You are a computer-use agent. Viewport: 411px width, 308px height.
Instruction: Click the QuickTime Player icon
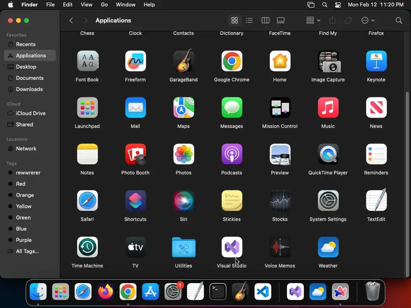click(x=328, y=154)
